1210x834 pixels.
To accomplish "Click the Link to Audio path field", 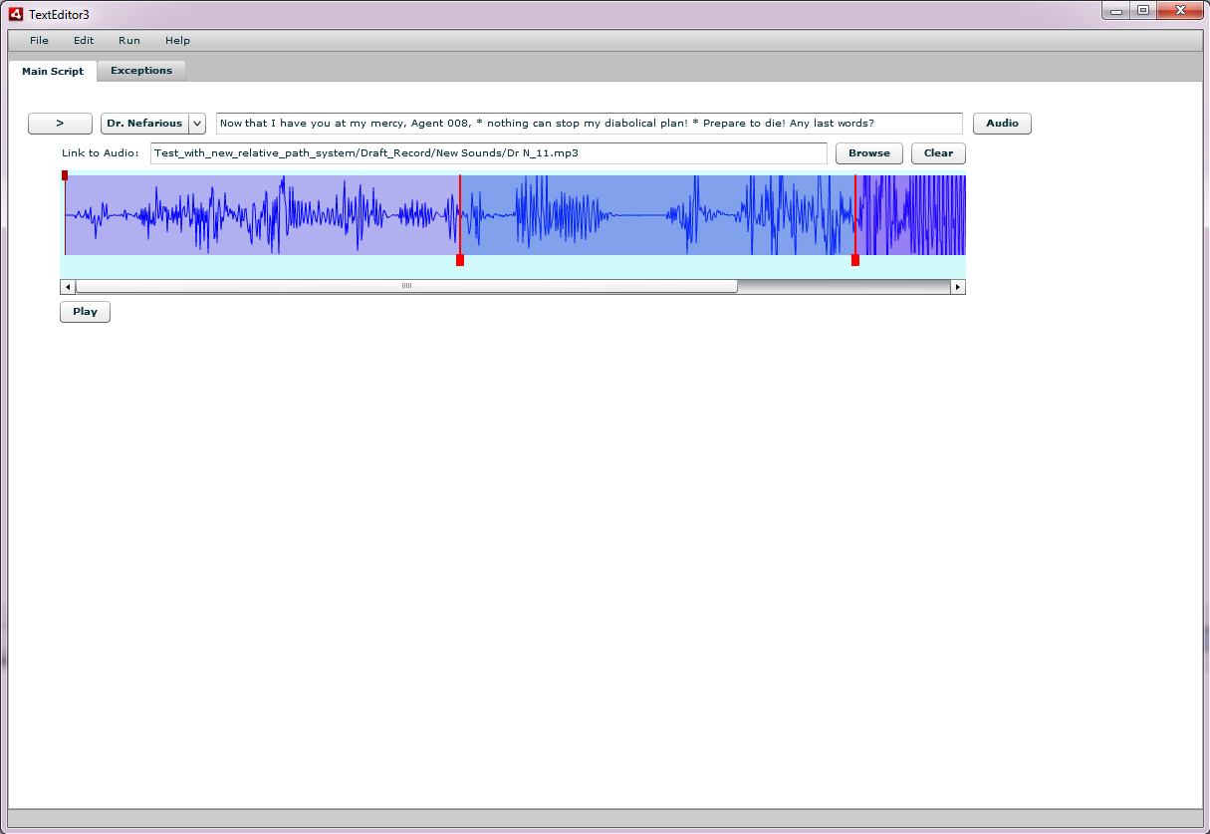I will coord(489,153).
